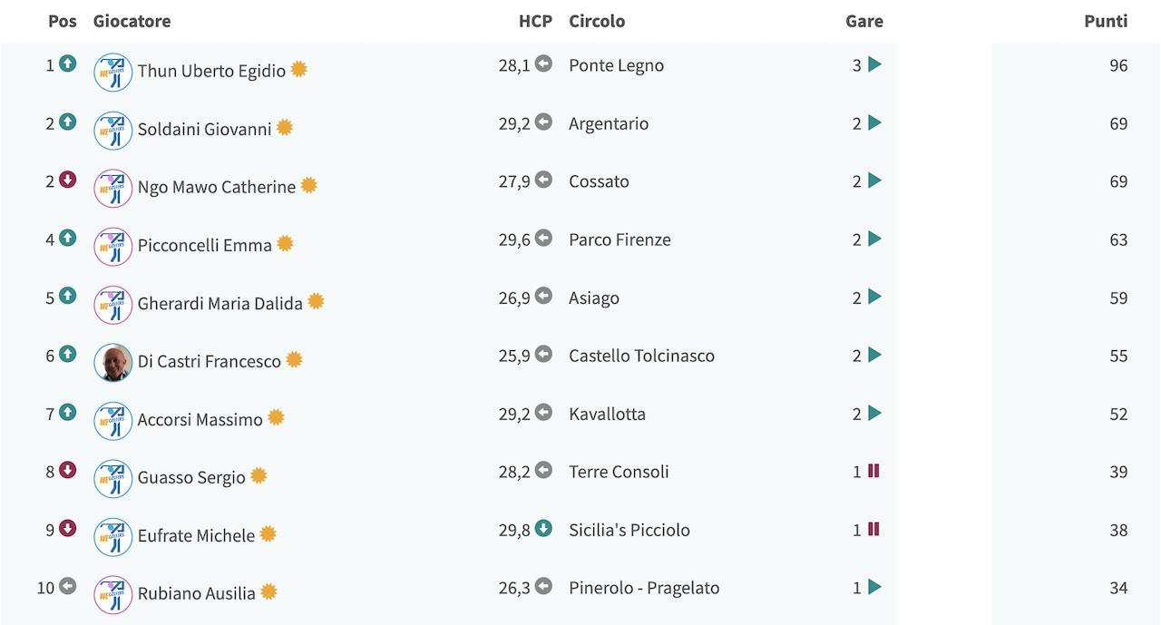The image size is (1161, 625).
Task: Click the gray position arrow for Rubiano Ausilia
Action: pyautogui.click(x=68, y=586)
